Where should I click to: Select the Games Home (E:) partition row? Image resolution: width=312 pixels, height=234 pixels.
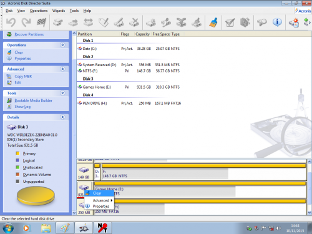129,87
